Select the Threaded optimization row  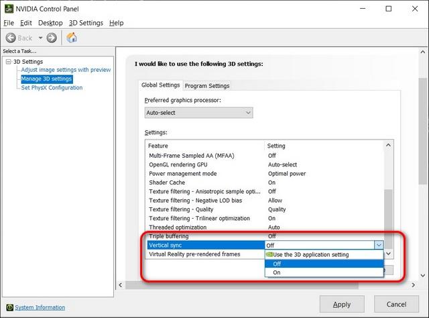(x=265, y=227)
